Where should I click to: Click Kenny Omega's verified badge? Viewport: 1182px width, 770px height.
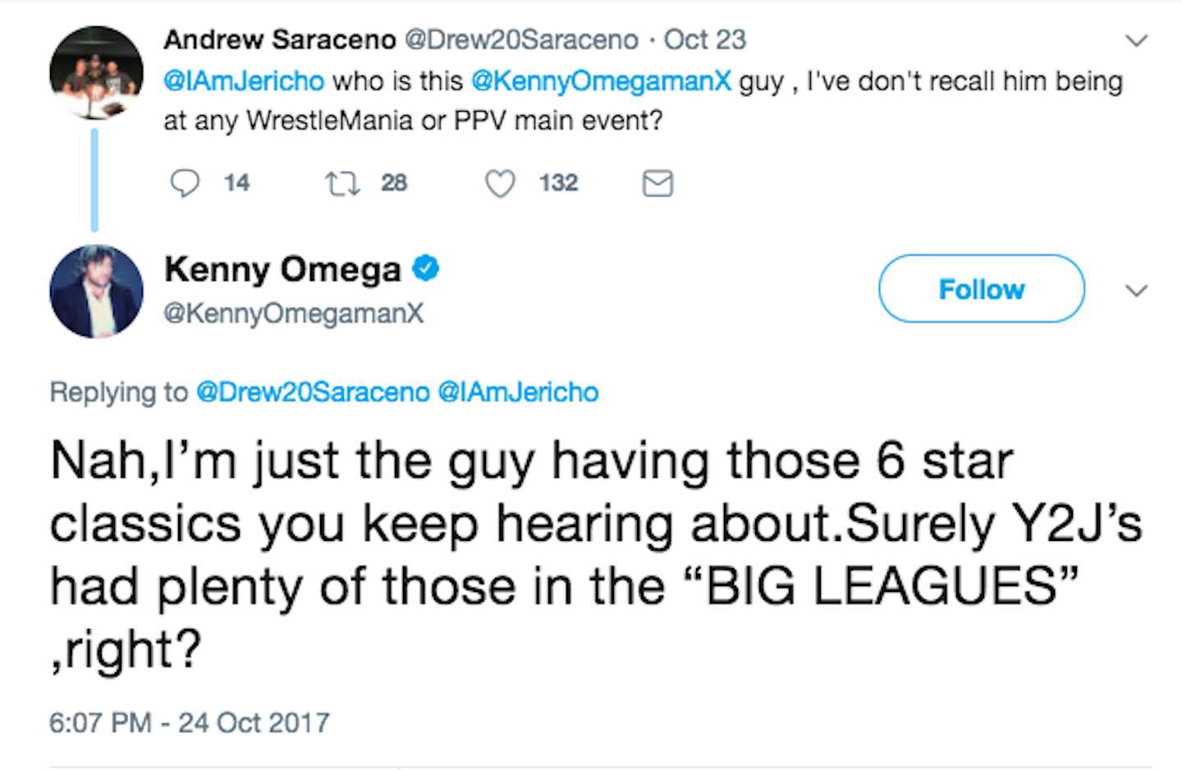tap(425, 268)
